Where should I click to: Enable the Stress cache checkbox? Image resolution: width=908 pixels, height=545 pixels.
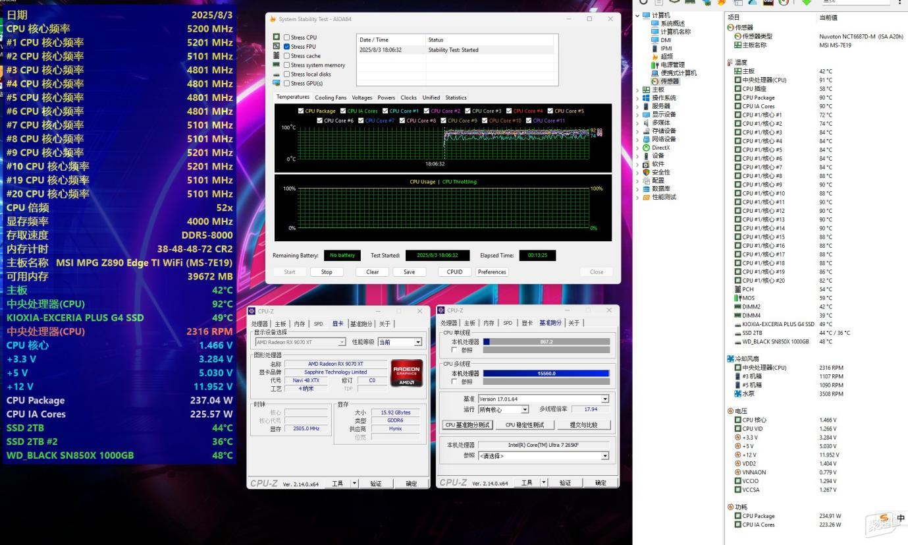pyautogui.click(x=286, y=56)
